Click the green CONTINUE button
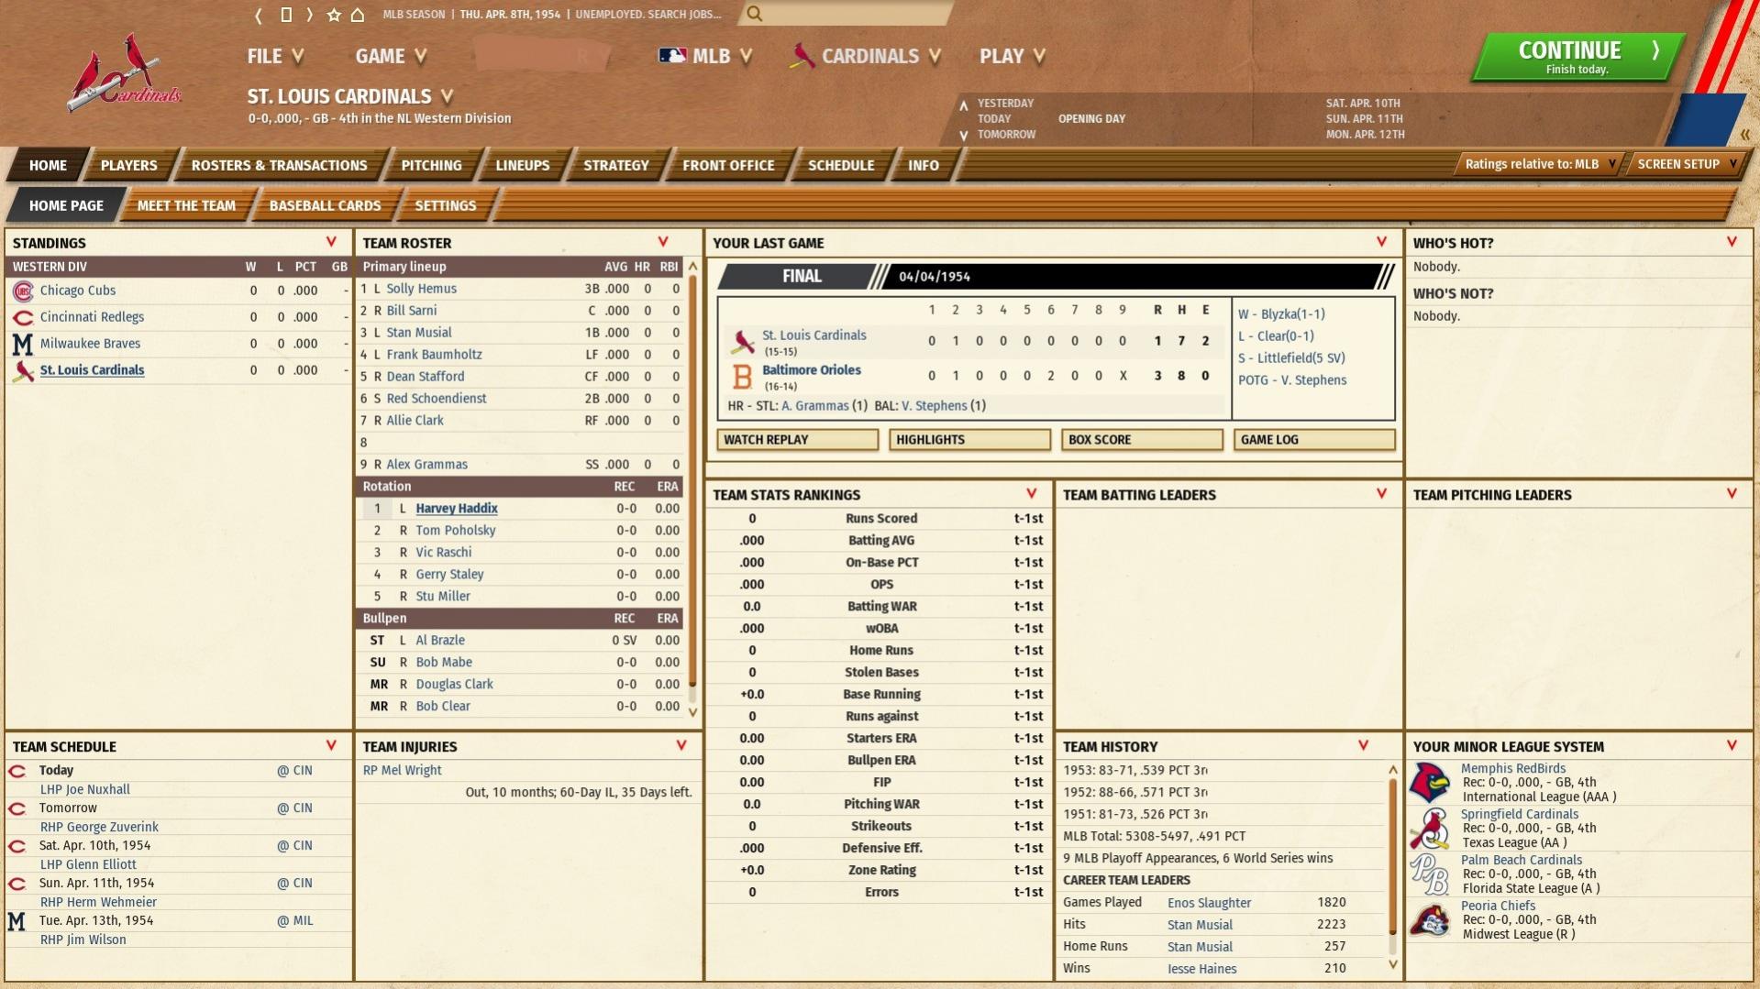1760x989 pixels. (1579, 57)
